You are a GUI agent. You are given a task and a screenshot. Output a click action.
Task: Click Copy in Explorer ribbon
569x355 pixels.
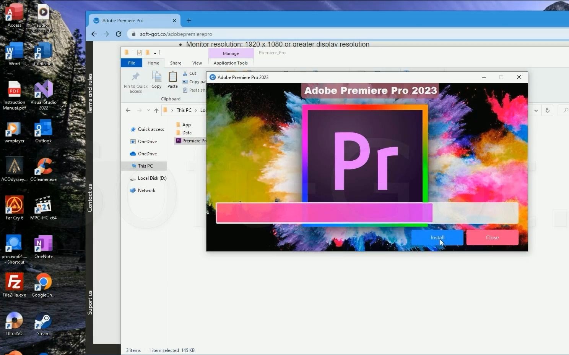(156, 80)
